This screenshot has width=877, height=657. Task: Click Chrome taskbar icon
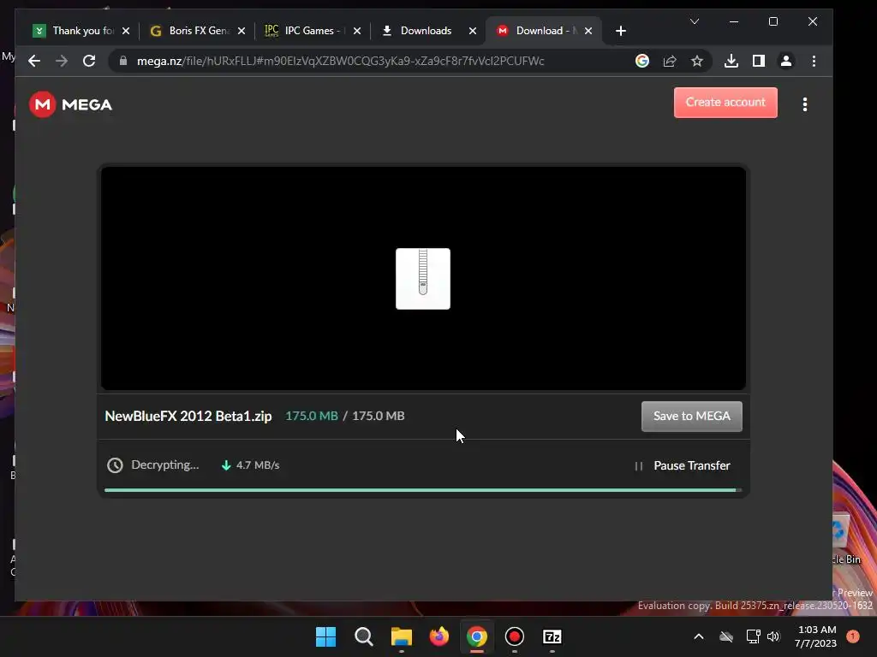click(x=477, y=636)
